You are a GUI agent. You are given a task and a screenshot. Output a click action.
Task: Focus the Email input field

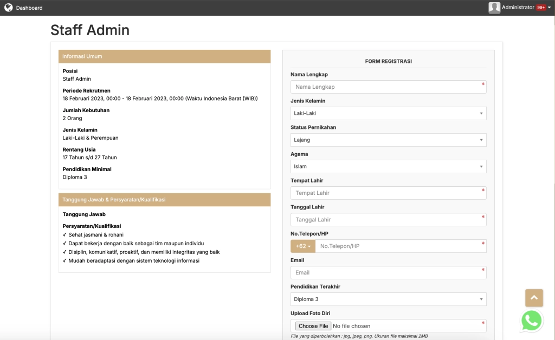click(388, 272)
